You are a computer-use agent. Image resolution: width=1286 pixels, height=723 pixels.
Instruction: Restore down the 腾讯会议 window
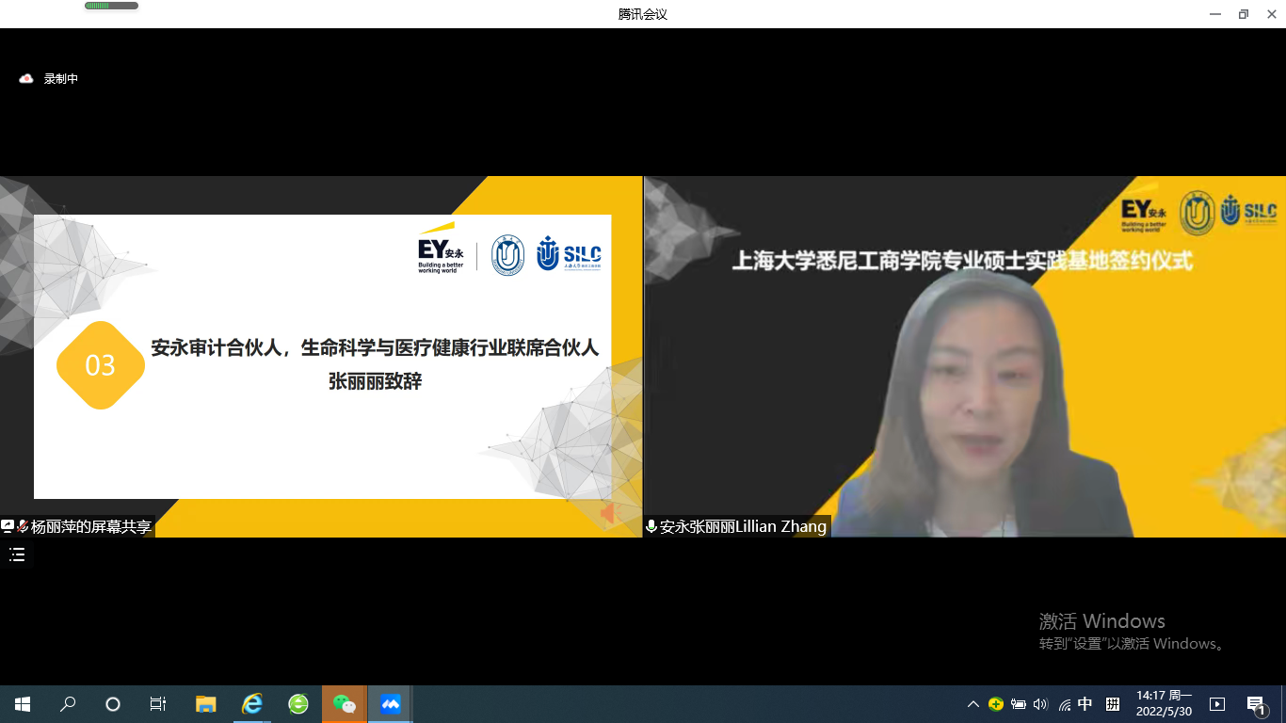click(1243, 14)
